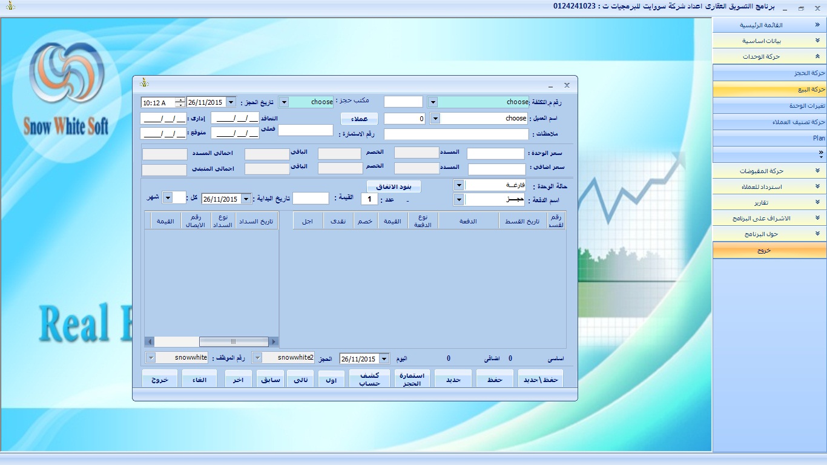Click the app icon in the main title bar
This screenshot has width=827, height=465.
pyautogui.click(x=10, y=6)
